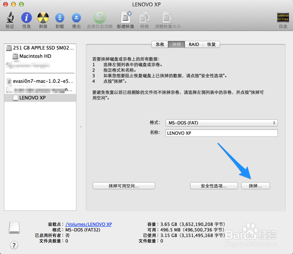Switch to the First Aid (急救) tab
293x254 pixels.
160,45
